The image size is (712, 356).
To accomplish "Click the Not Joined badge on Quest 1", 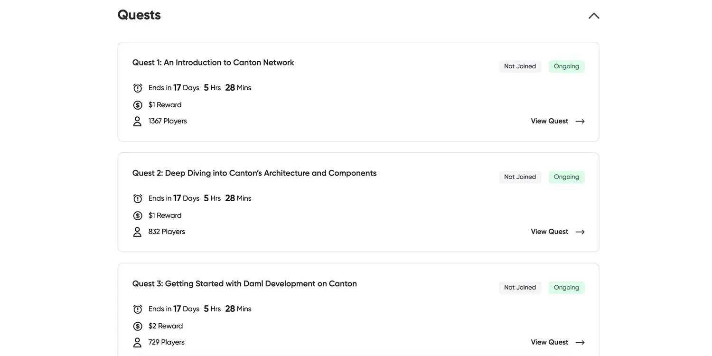I will 520,66.
